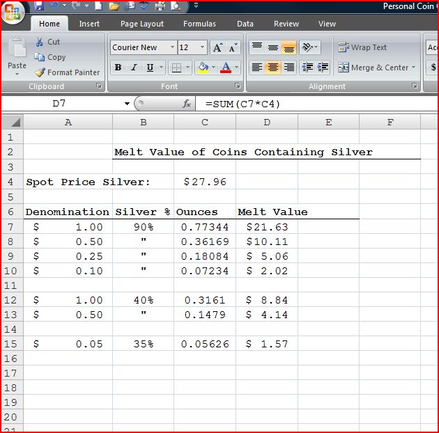Expand the Merge & Center dropdown arrow
Screen dimensions: 439x433
[414, 68]
